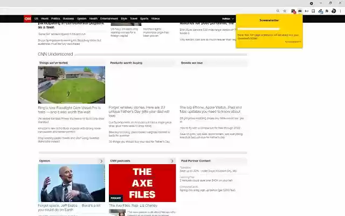Bookmark this page with the star icon
This screenshot has width=345, height=216.
pos(285,11)
